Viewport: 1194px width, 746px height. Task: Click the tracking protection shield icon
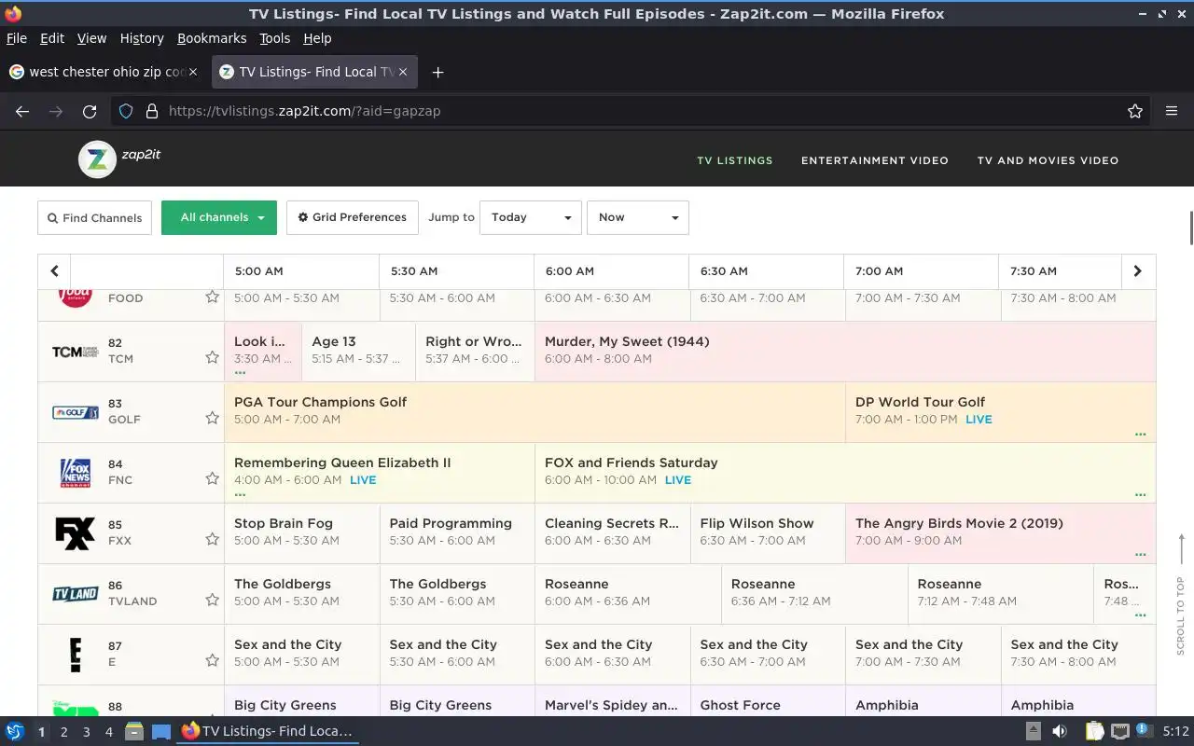(126, 111)
